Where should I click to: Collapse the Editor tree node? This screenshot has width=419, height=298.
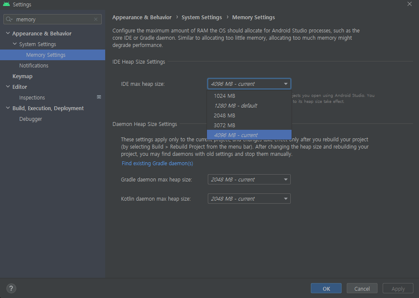coord(8,87)
